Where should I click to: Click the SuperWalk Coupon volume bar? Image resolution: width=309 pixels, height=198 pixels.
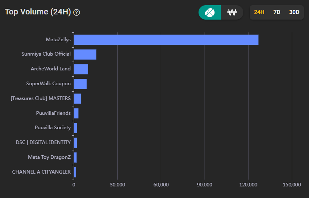point(80,84)
